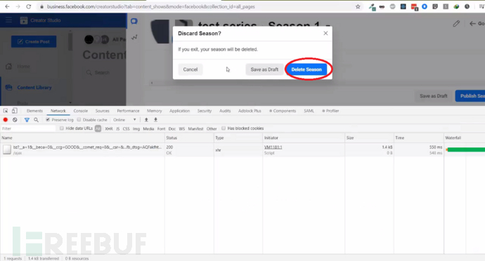Enable the Disable cache checkbox
This screenshot has height=261, width=485.
coord(79,119)
